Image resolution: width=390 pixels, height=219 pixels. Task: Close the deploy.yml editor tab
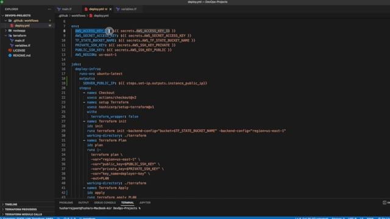[110, 9]
